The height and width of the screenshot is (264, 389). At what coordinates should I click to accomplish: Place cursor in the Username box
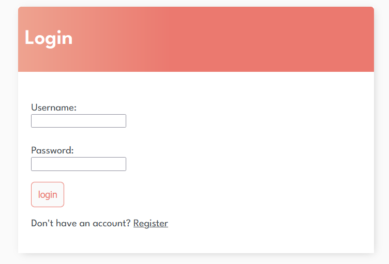79,121
